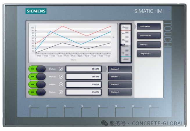Open the Preferences menu button

click(149, 36)
